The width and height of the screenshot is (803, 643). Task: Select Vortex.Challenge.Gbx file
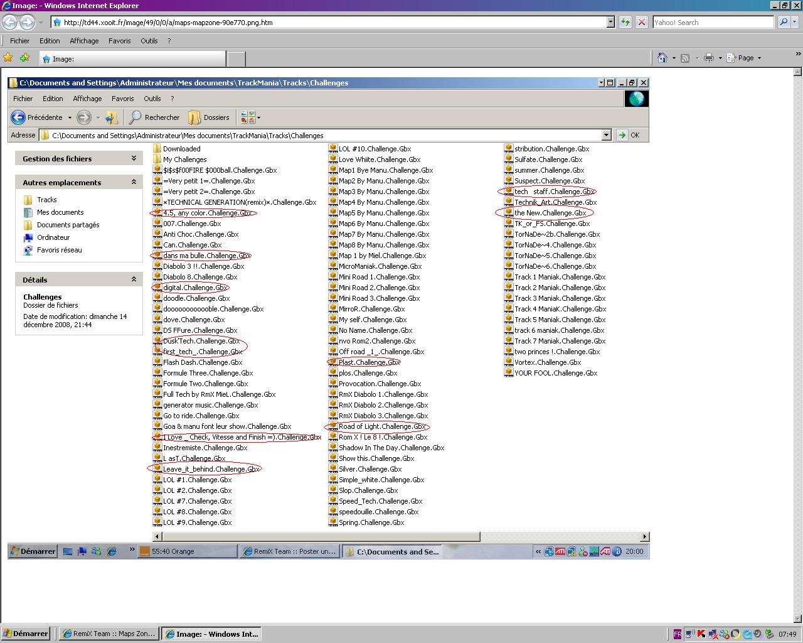(x=543, y=362)
